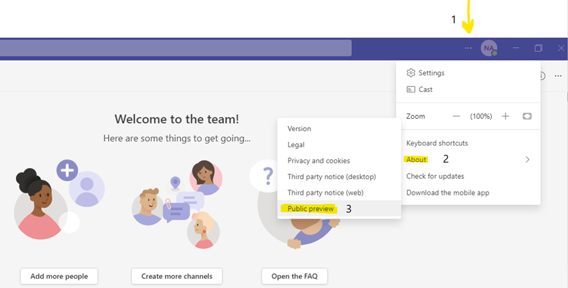This screenshot has width=568, height=288.
Task: Zoom out with the minus icon
Action: coord(456,116)
